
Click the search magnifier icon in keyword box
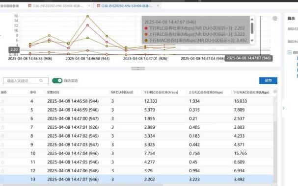pos(41,81)
